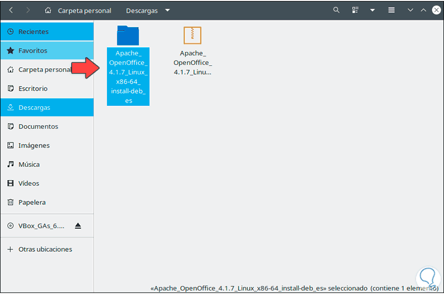Select the Apache_OpenOffice archive file icon
Viewport: 444px width, 294px height.
click(192, 35)
